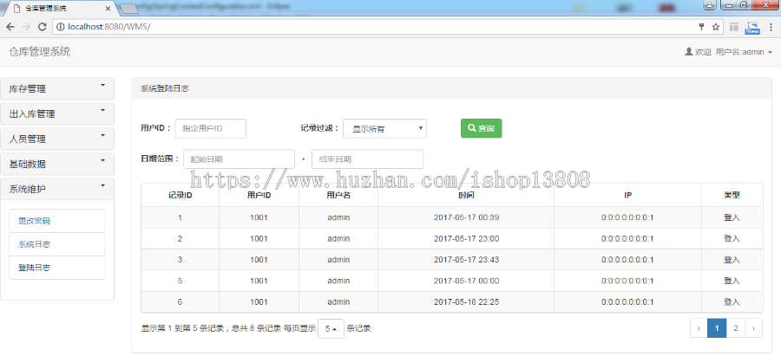Screen dimensions: 781x356
Task: Click the 用户名 column header
Action: (338, 196)
